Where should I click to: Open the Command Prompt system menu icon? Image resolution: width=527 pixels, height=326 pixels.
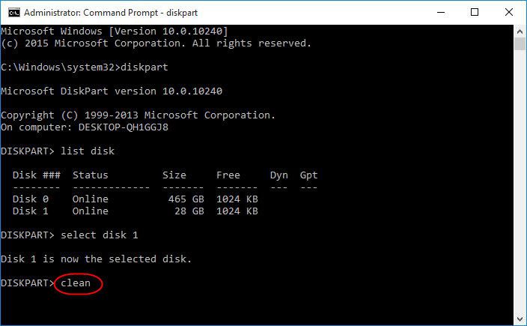tap(14, 13)
